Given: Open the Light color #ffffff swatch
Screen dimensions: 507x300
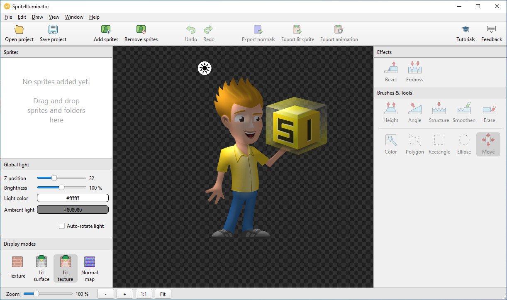Looking at the screenshot, I should (x=73, y=198).
